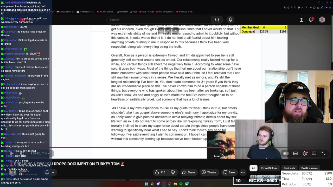The image size is (333, 187).
Task: Like the video with 110 likes
Action: [160, 172]
